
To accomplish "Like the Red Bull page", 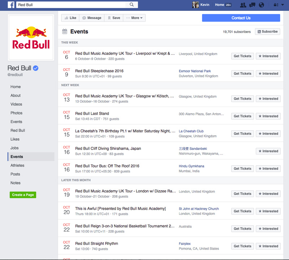I will [70, 18].
